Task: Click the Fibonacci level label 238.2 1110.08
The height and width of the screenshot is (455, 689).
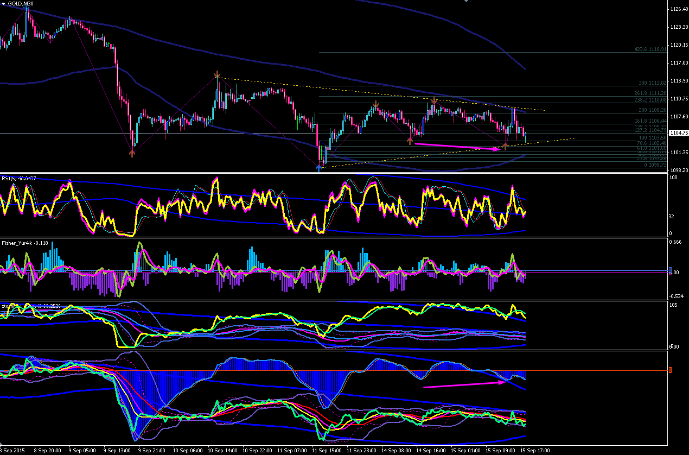Action: 650,100
